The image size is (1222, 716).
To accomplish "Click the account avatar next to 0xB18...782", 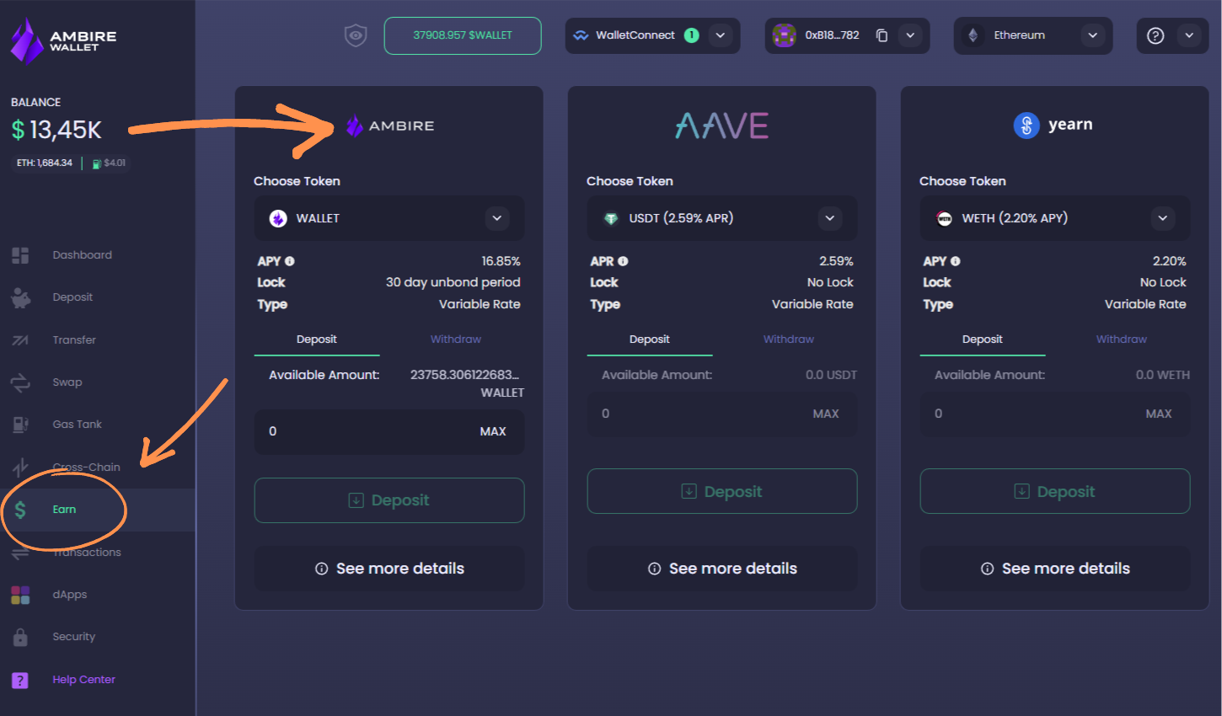I will [785, 35].
